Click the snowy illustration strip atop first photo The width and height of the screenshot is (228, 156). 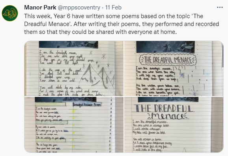(x=68, y=45)
